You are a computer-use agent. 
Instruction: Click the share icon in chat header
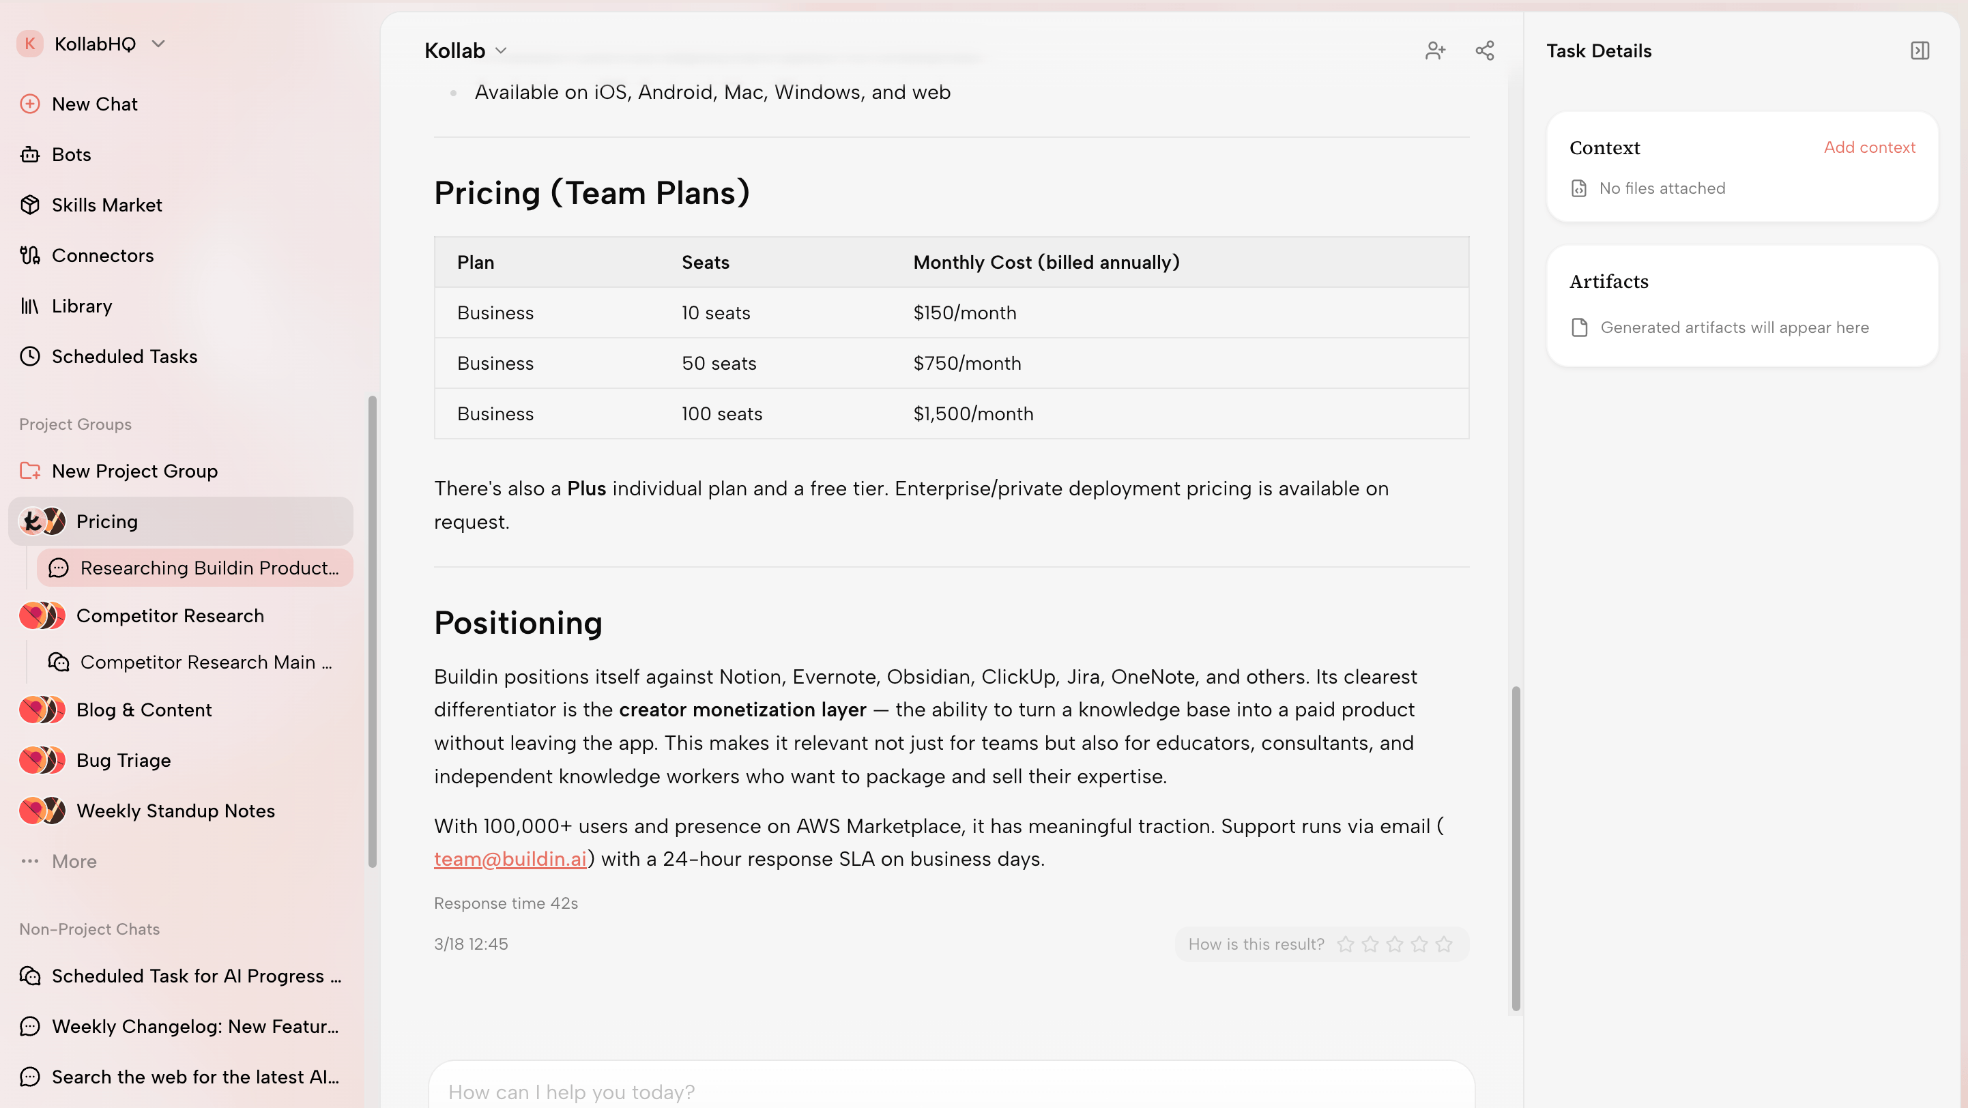pos(1484,50)
